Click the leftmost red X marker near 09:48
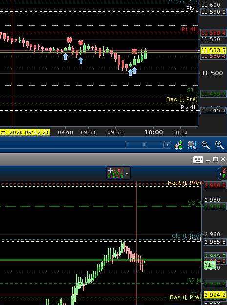Screen dimensions: 227x305 (x=69, y=40)
